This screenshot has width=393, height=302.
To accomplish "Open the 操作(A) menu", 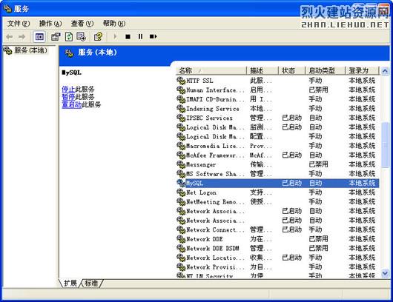I will click(x=50, y=24).
